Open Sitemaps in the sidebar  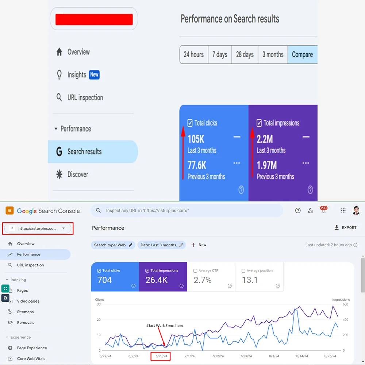pyautogui.click(x=25, y=312)
